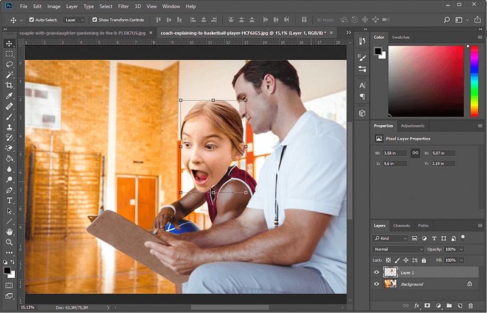Expand the Opacity dropdown arrow

click(x=461, y=249)
